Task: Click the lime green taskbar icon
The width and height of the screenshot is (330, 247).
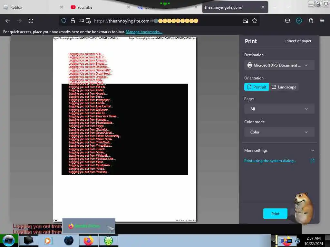Action: (x=108, y=241)
